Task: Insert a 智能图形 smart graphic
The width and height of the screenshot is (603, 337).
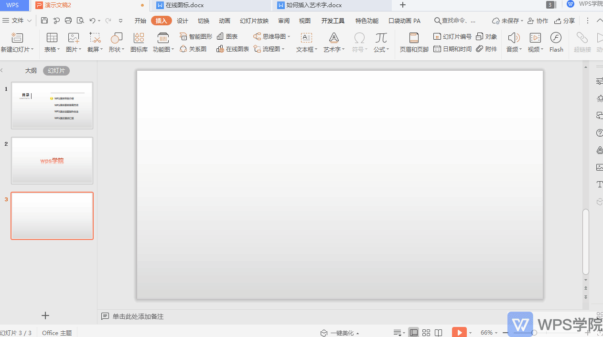Action: (x=195, y=36)
